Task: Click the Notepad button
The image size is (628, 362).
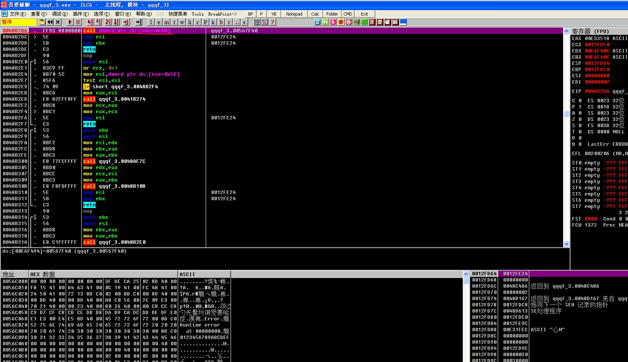Action: point(294,14)
